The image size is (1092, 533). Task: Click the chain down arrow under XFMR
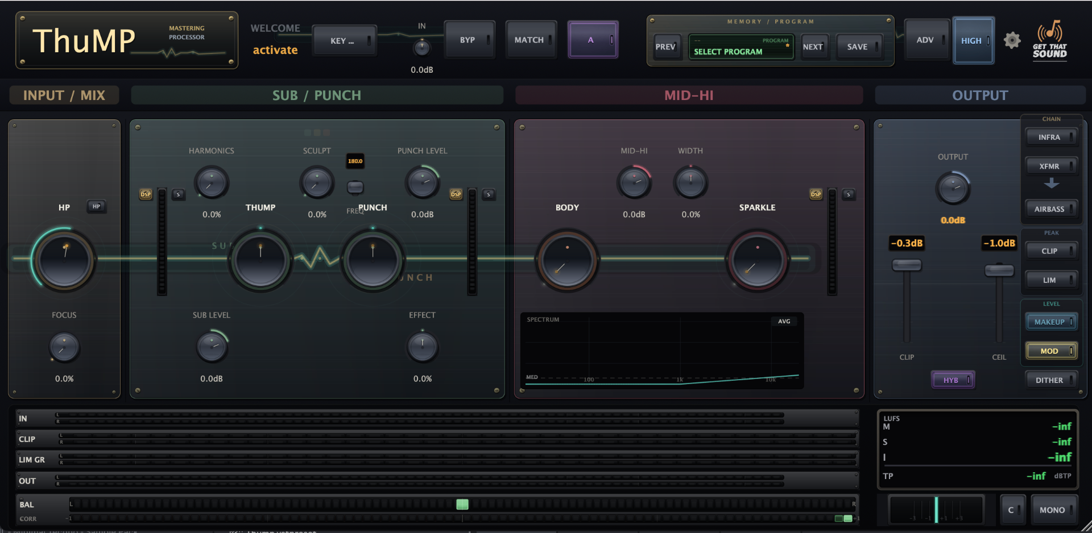(1051, 184)
